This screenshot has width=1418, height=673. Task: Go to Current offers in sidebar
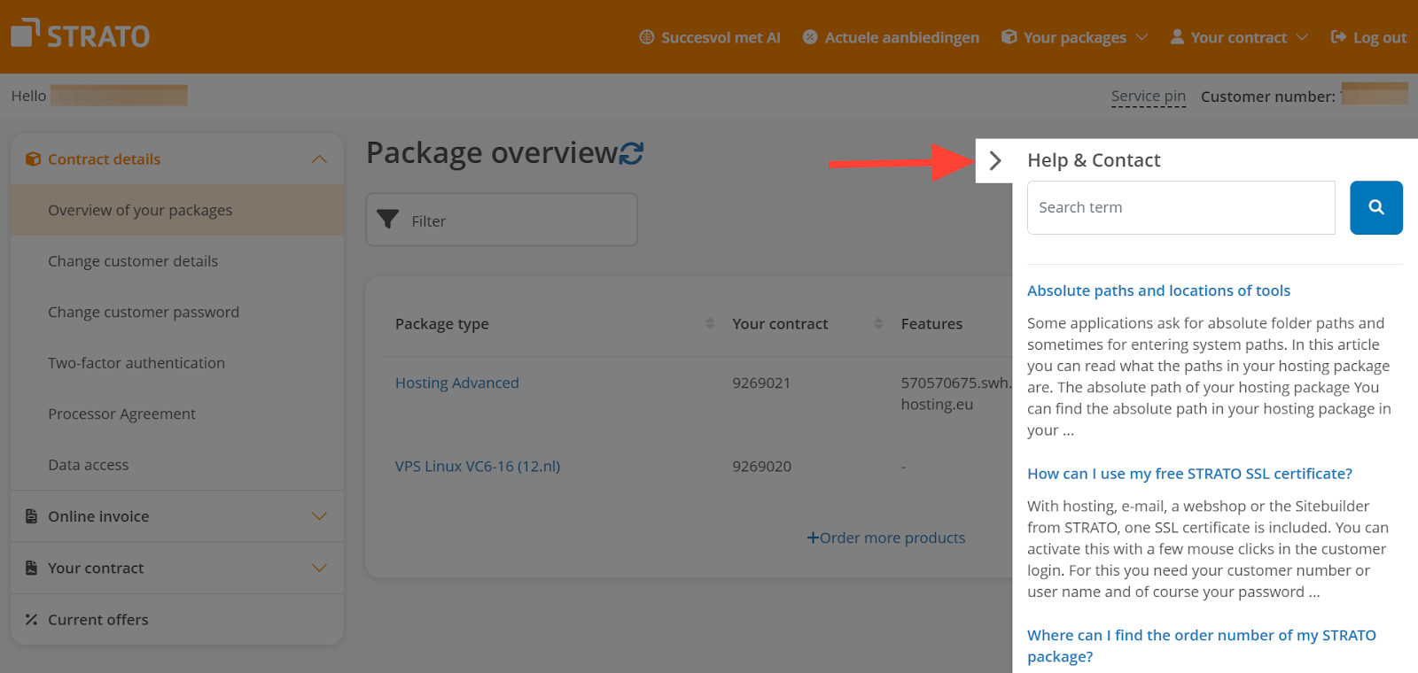click(x=97, y=620)
